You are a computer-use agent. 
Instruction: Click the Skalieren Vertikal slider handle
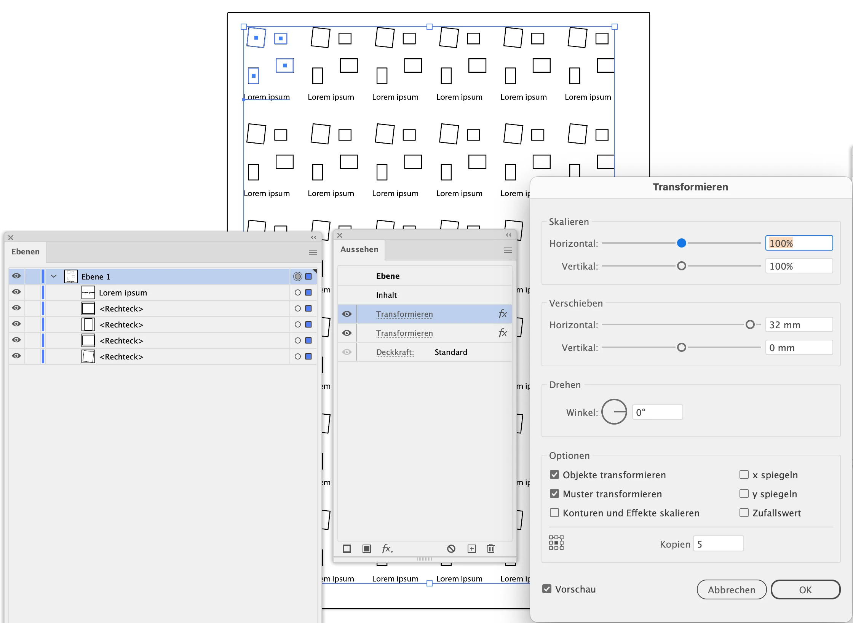pyautogui.click(x=681, y=266)
